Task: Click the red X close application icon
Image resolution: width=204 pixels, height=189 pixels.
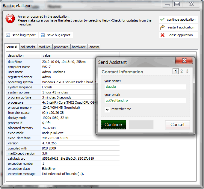Action: pos(162,35)
